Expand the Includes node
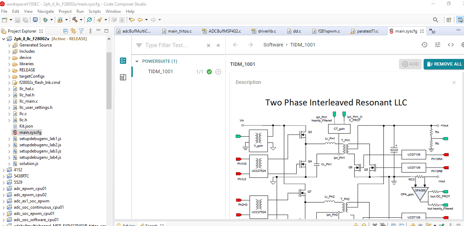Screen dimensions: 464x226 (x=9, y=51)
